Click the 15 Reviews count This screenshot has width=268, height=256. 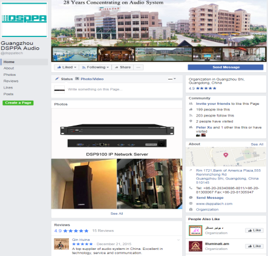(x=103, y=231)
